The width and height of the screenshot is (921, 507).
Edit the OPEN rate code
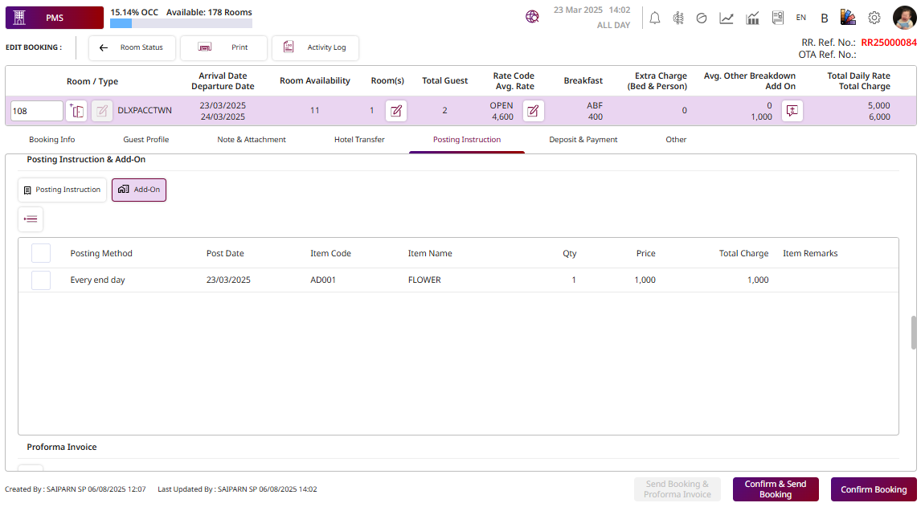pyautogui.click(x=533, y=111)
